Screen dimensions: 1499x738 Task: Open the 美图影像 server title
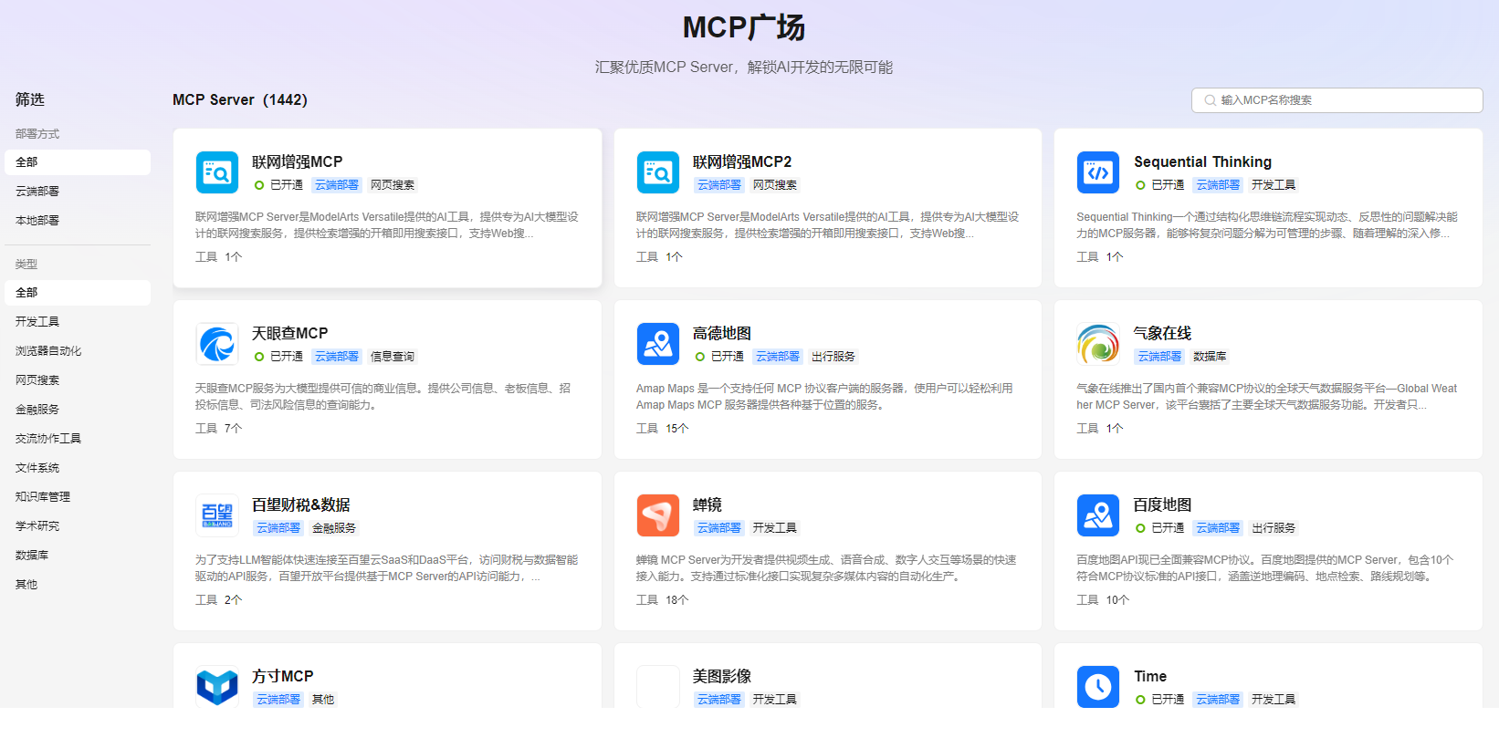click(x=721, y=676)
